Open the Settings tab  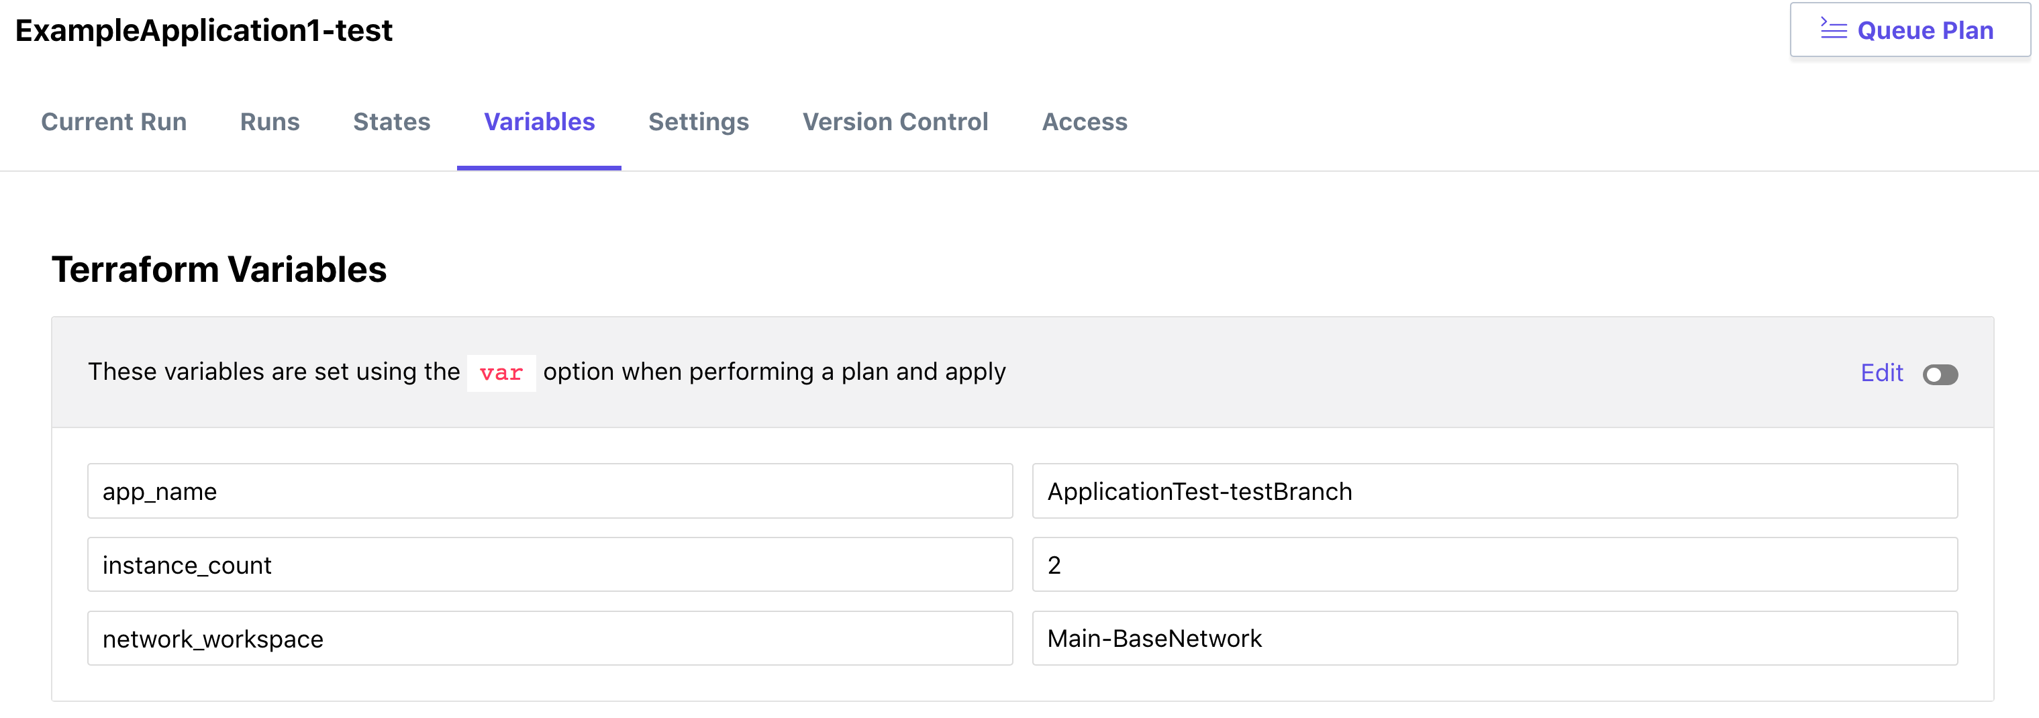point(698,122)
